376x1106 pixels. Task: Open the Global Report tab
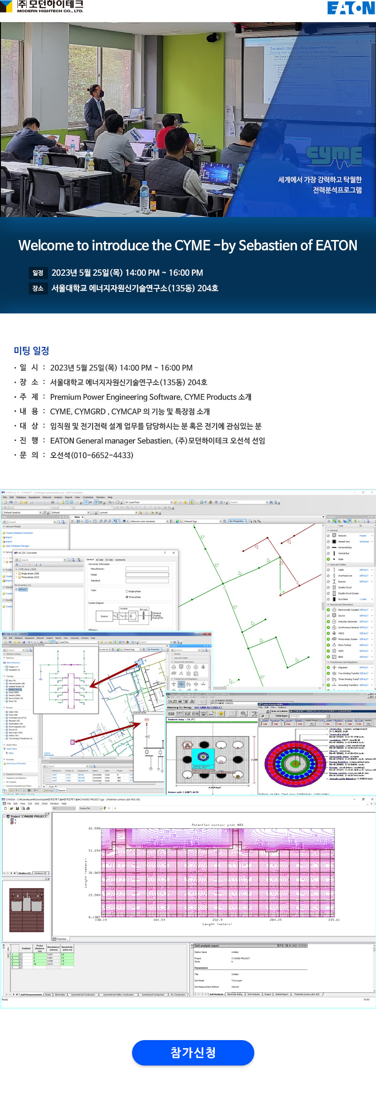click(282, 994)
